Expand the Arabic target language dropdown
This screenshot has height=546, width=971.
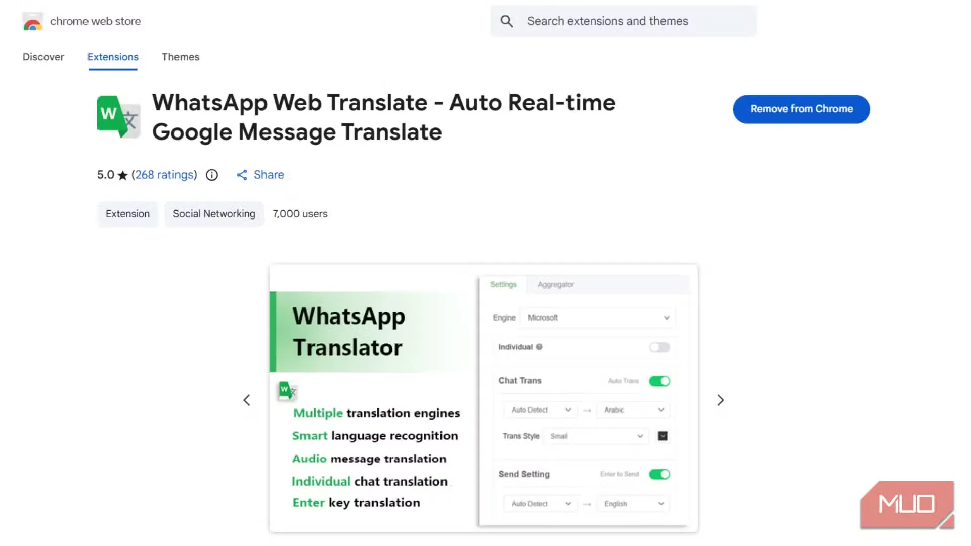pyautogui.click(x=633, y=410)
